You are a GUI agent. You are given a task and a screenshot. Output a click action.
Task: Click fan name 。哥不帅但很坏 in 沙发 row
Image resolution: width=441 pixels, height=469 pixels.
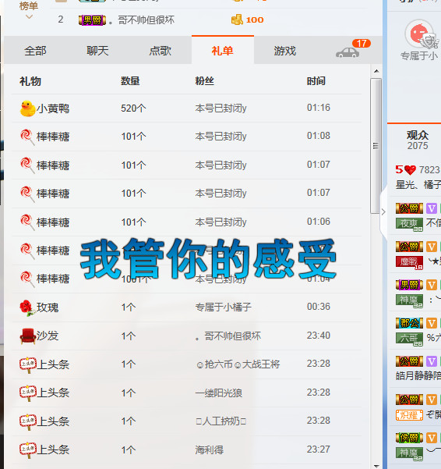(x=228, y=336)
